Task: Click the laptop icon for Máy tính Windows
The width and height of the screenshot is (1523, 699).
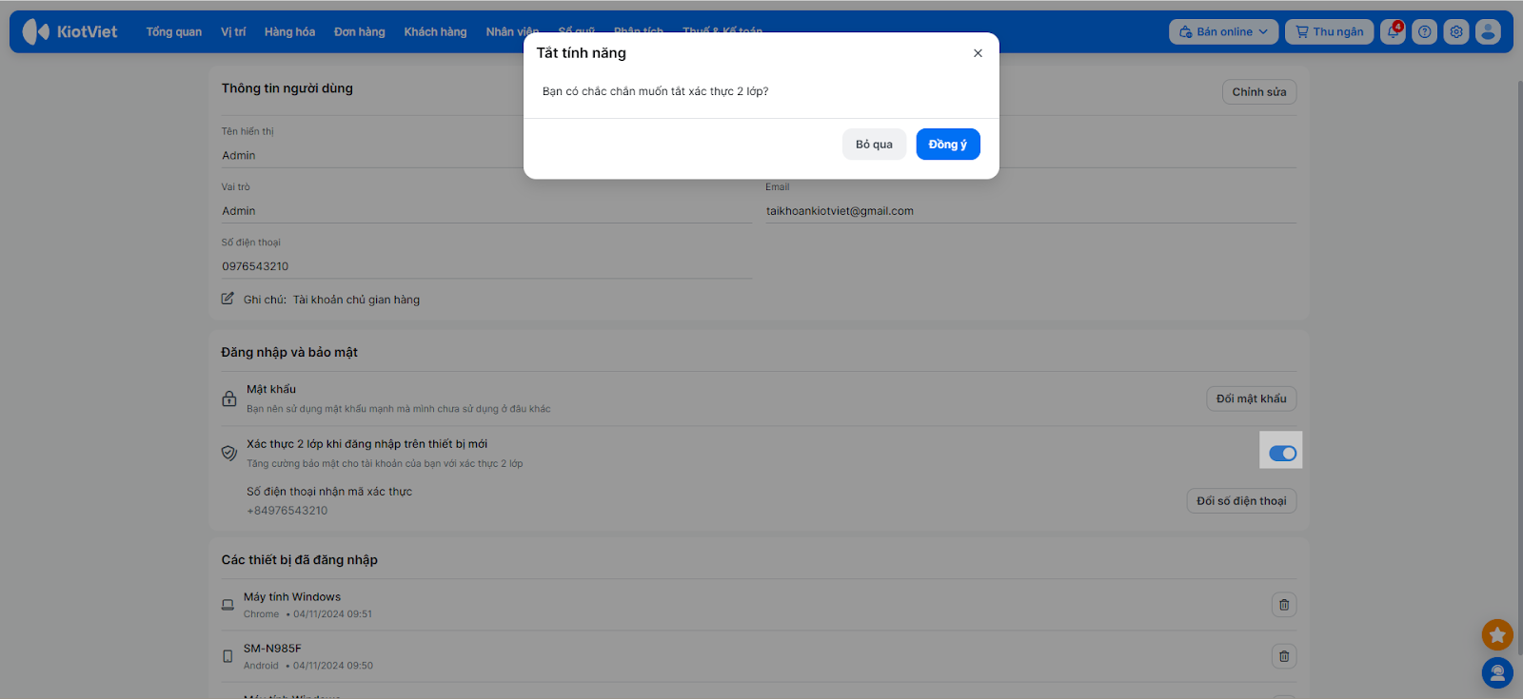Action: coord(227,605)
